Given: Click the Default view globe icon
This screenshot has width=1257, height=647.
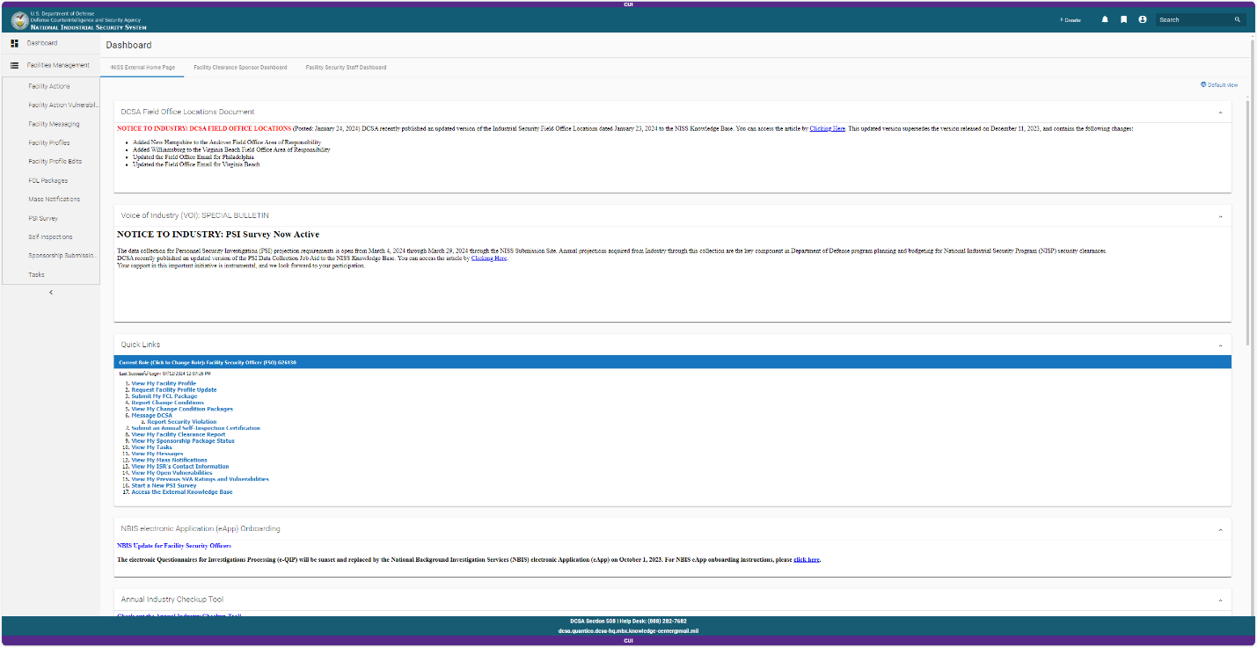Looking at the screenshot, I should [1203, 85].
